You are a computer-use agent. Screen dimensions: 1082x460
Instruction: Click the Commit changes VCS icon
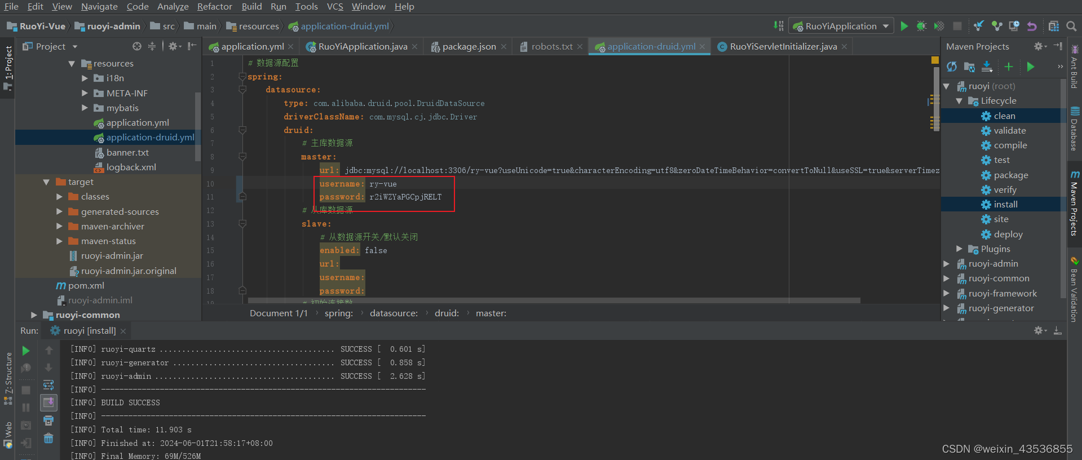(997, 26)
